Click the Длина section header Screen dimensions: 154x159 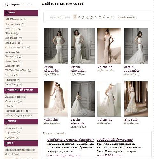click(21, 121)
